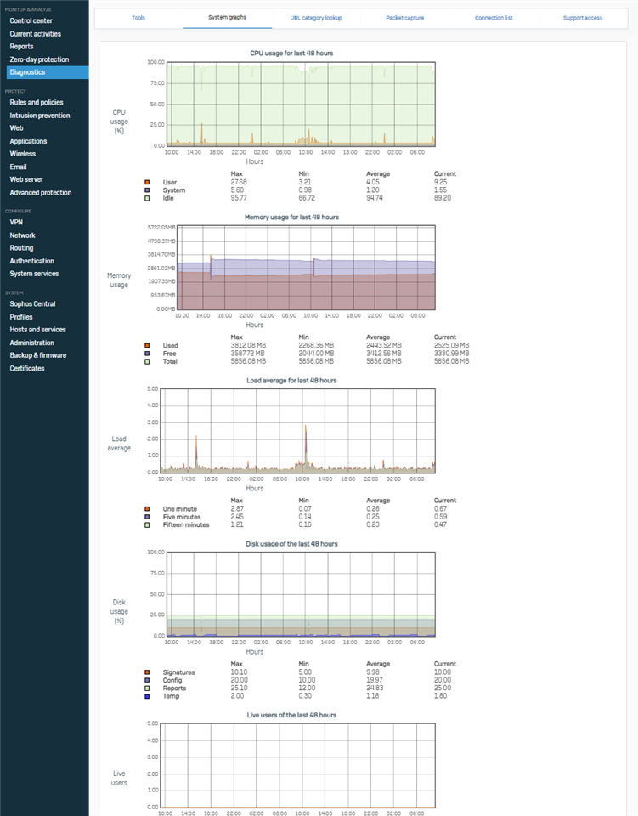Open Zero-day protection section
The width and height of the screenshot is (638, 816).
39,59
